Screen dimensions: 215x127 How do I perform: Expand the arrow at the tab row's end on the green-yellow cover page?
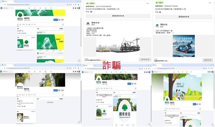(x=63, y=24)
